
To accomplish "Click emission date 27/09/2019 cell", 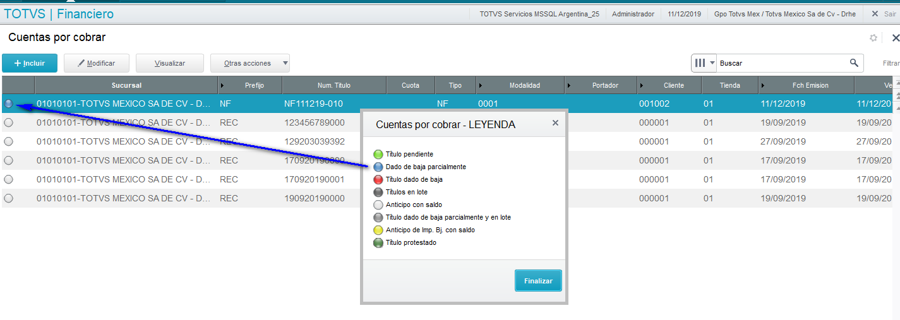I will tap(783, 141).
